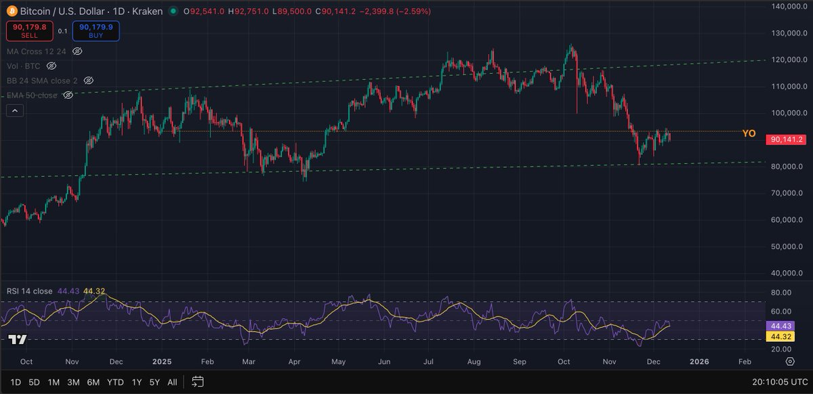This screenshot has width=813, height=394.
Task: Click the purple 44.43 RSI legend value
Action: 68,291
